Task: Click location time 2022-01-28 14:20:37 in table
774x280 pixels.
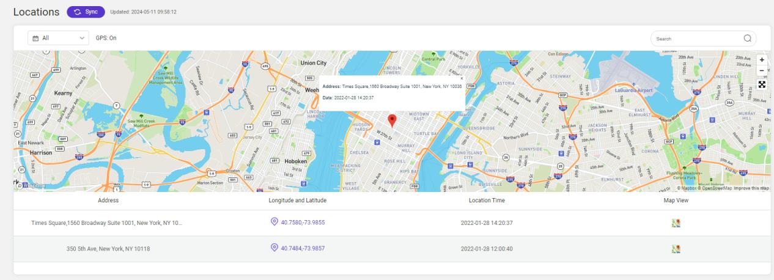Action: pos(487,223)
